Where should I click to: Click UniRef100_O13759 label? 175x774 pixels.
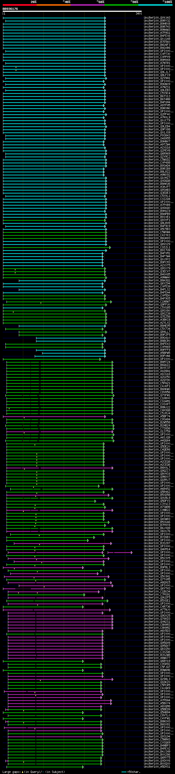point(157,431)
